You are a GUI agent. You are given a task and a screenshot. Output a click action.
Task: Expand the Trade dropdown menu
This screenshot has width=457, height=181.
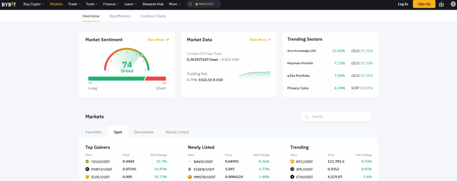pyautogui.click(x=74, y=4)
